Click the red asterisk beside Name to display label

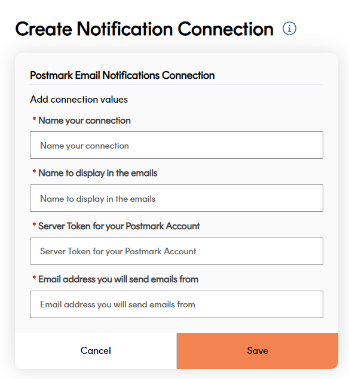[34, 172]
